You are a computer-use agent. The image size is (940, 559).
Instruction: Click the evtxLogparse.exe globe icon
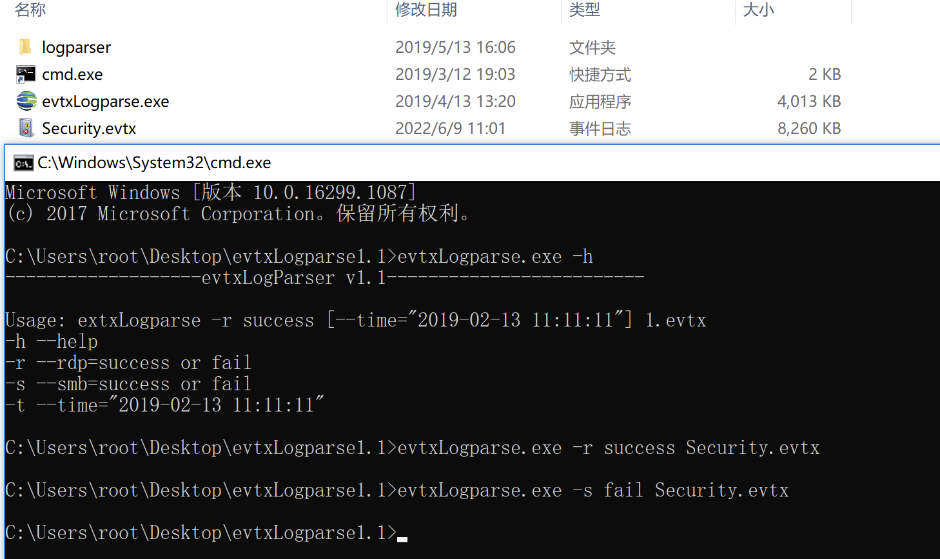(26, 101)
